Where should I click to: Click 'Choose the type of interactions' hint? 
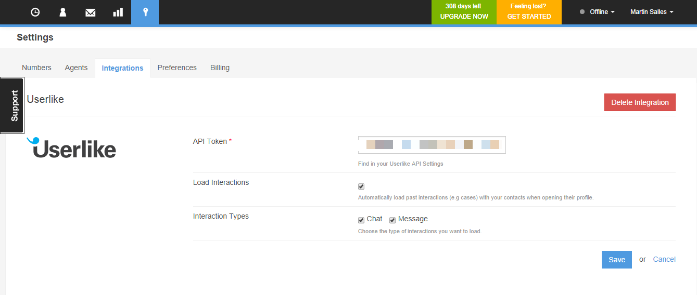[420, 231]
